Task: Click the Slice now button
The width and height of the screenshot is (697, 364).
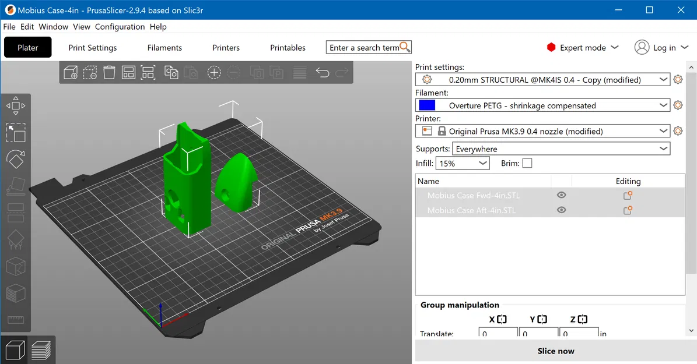Action: (x=556, y=351)
